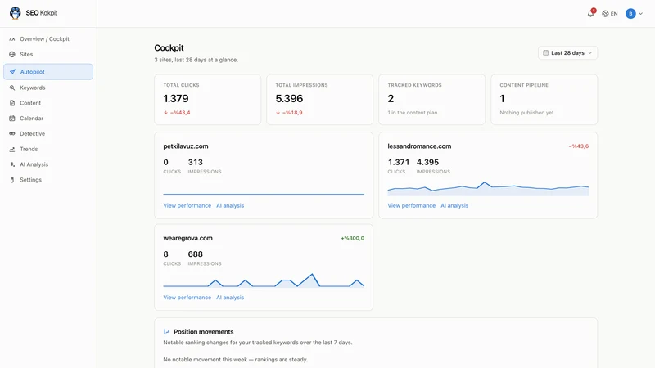Expand the account menu chevron
This screenshot has height=368, width=655.
click(x=641, y=14)
